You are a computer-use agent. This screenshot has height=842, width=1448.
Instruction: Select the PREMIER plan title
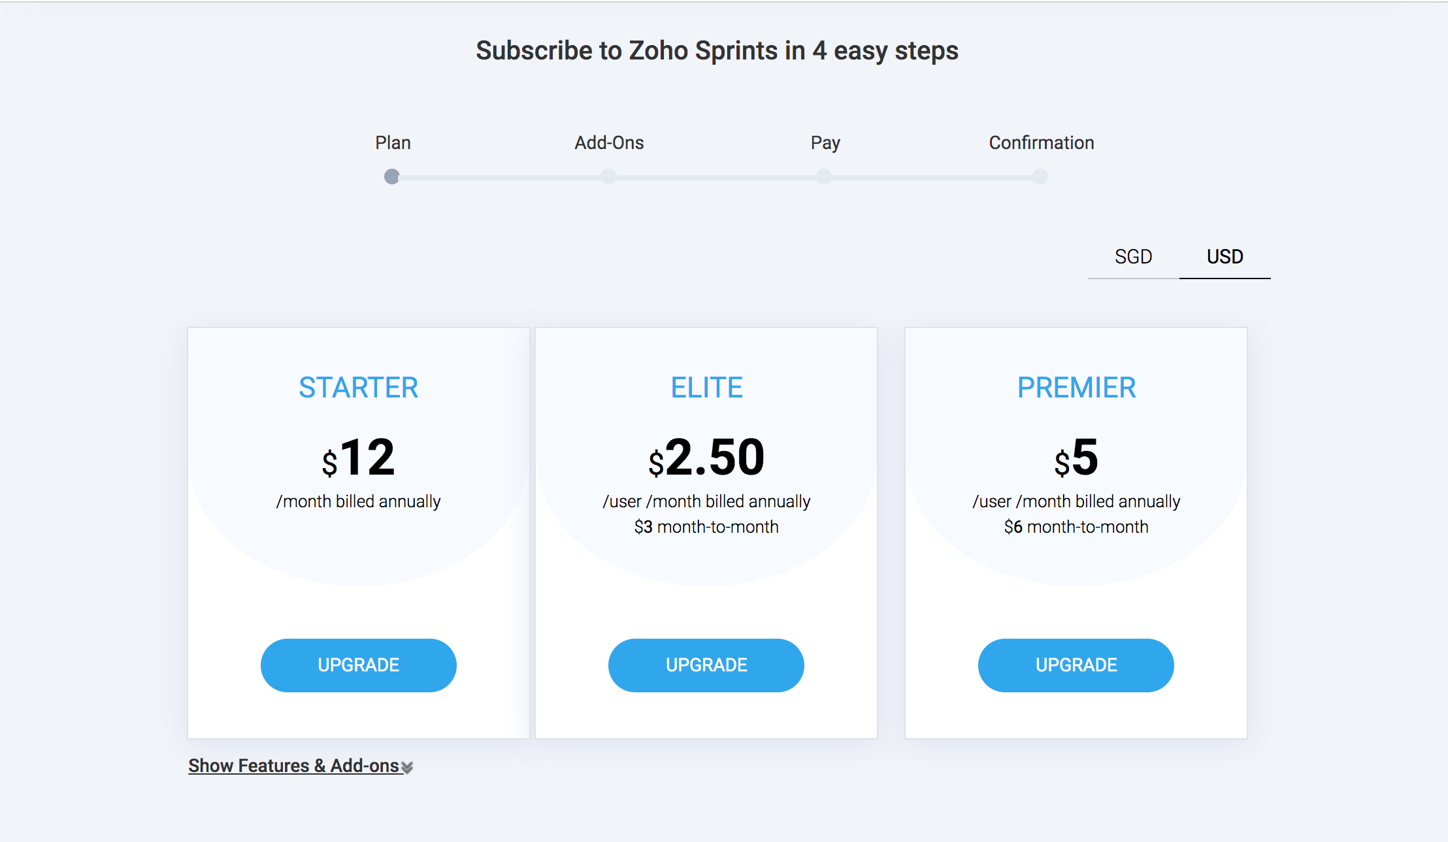click(x=1076, y=388)
